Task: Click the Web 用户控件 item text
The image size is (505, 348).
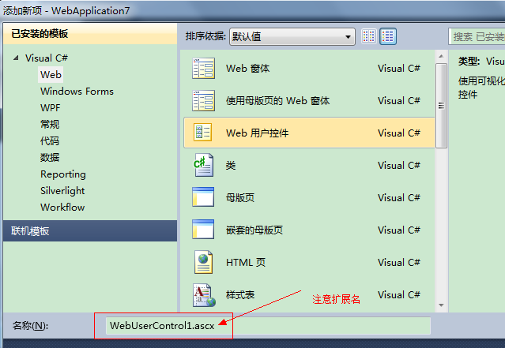Action: coord(257,133)
